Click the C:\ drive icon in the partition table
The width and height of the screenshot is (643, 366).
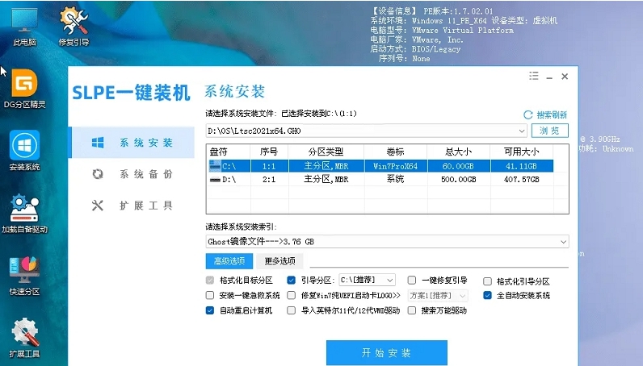coord(215,166)
